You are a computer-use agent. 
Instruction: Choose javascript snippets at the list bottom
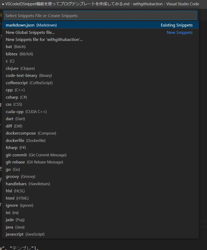coord(25,234)
